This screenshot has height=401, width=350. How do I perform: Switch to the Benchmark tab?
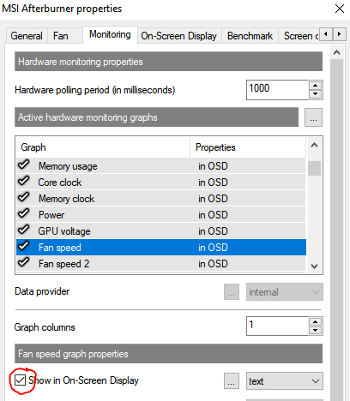[250, 36]
